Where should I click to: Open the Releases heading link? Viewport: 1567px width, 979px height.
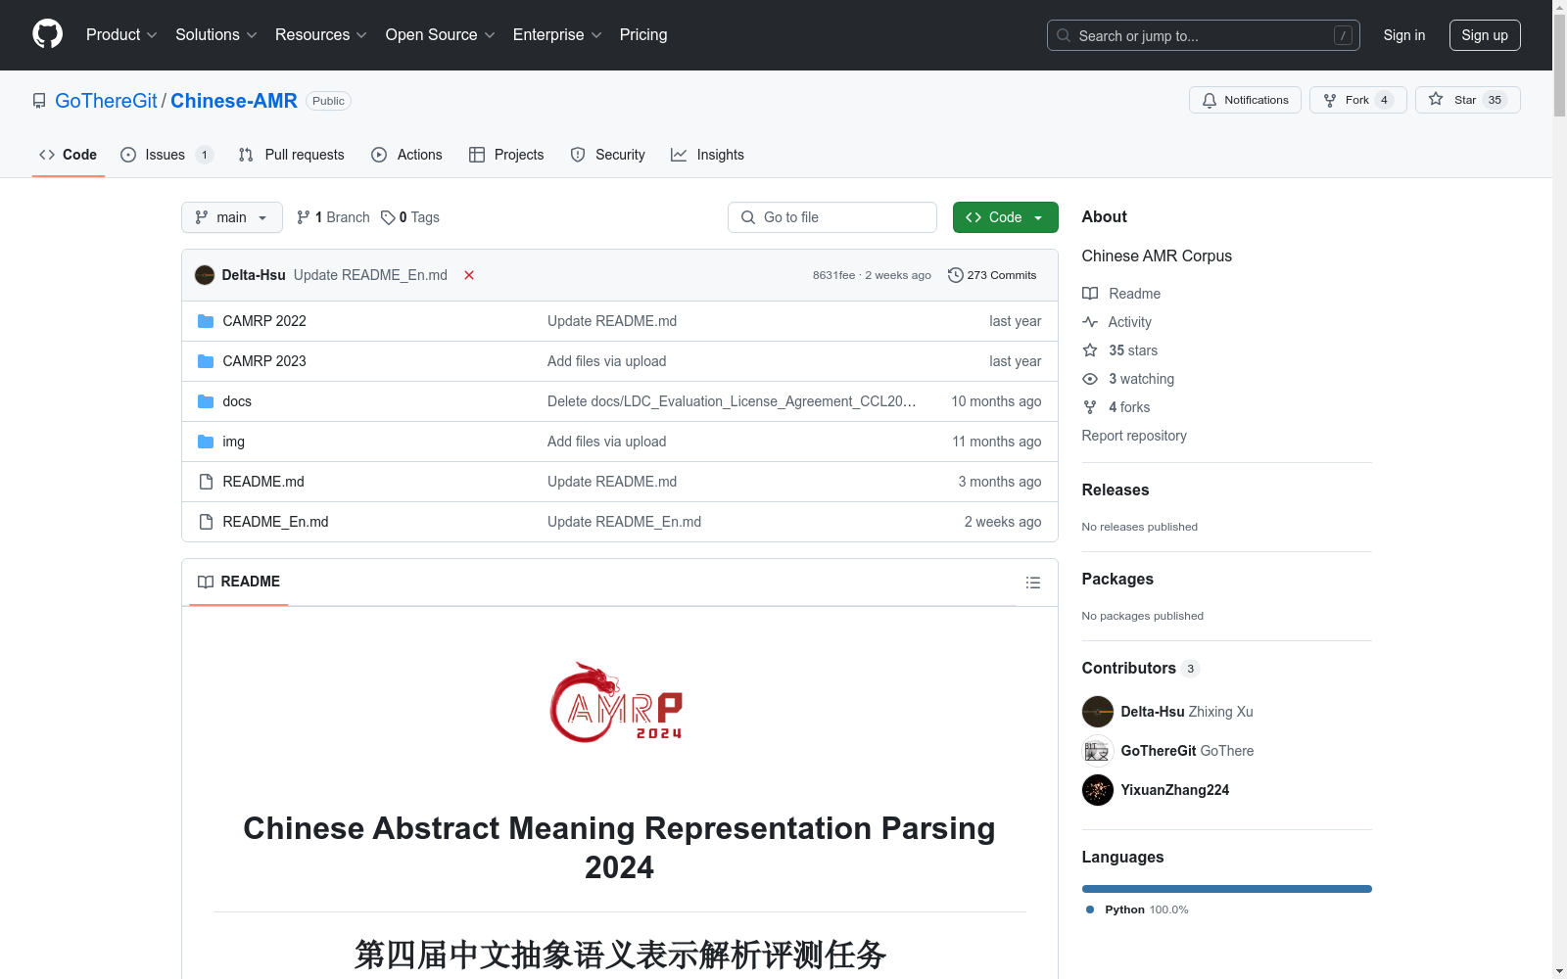point(1116,490)
